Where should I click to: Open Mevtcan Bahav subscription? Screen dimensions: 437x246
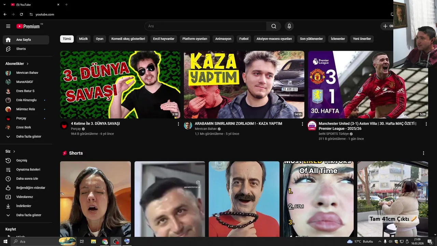pyautogui.click(x=26, y=73)
